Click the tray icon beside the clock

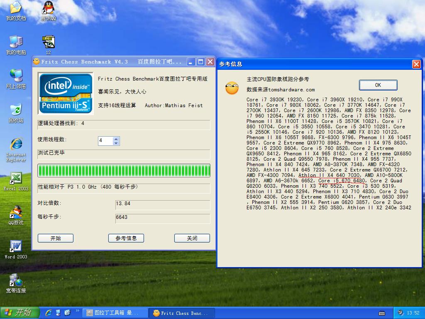(401, 313)
